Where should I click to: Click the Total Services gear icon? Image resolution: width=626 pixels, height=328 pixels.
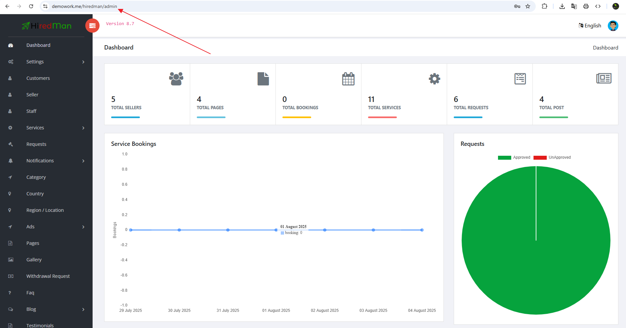(434, 79)
